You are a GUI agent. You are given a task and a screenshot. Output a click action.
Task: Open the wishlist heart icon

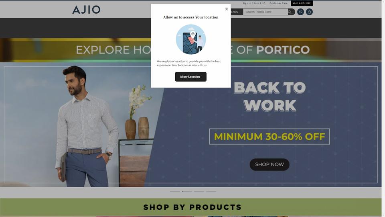pyautogui.click(x=300, y=12)
